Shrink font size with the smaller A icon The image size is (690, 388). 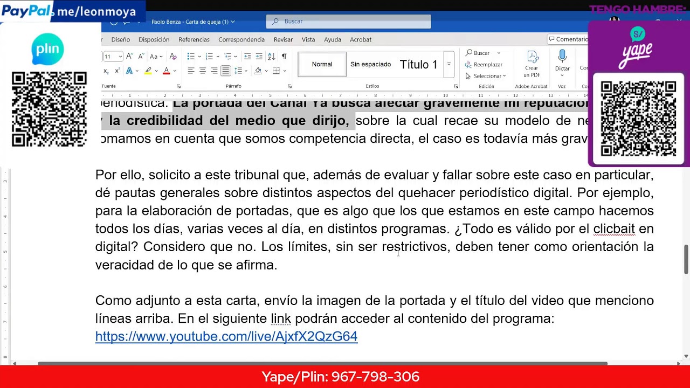pyautogui.click(x=141, y=56)
